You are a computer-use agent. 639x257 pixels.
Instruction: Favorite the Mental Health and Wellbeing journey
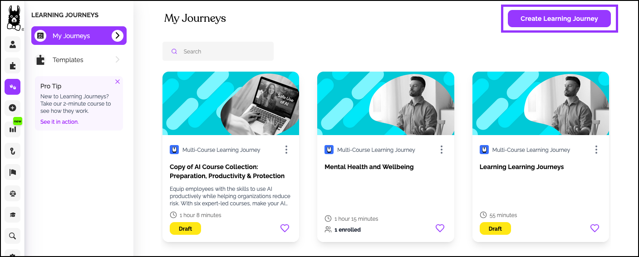pos(440,228)
